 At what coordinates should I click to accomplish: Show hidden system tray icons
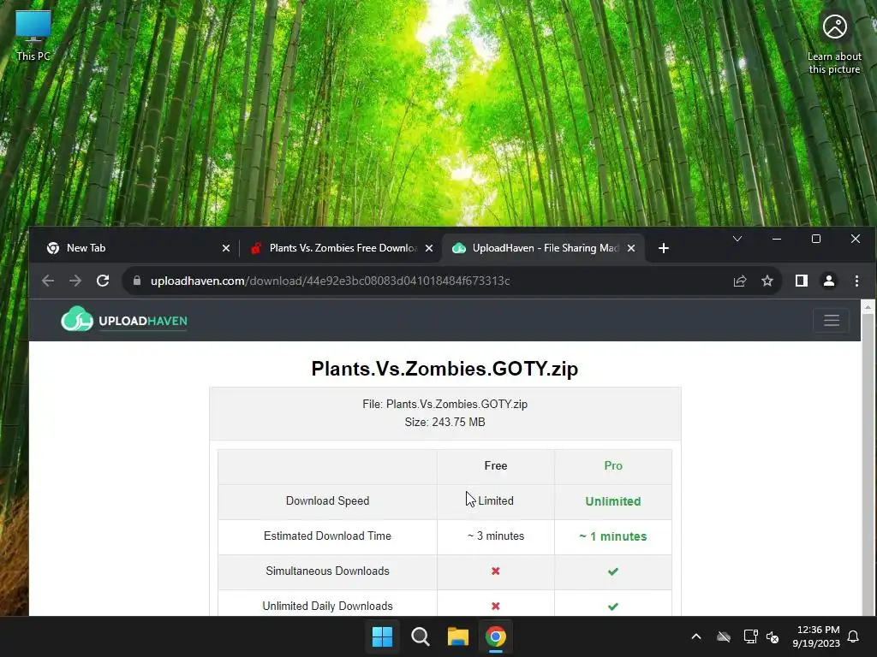click(x=696, y=636)
